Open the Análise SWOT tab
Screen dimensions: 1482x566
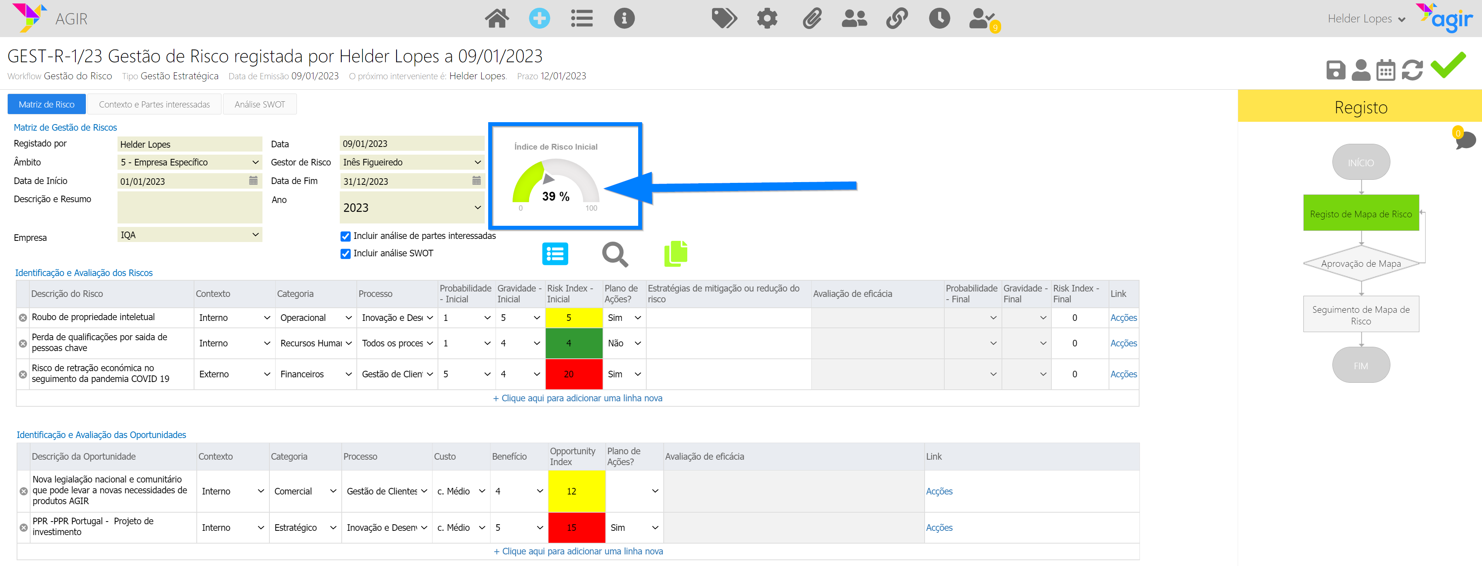(259, 105)
